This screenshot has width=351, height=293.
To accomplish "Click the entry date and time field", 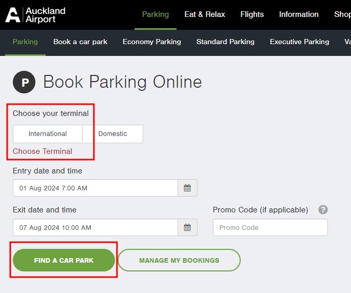I will (95, 188).
